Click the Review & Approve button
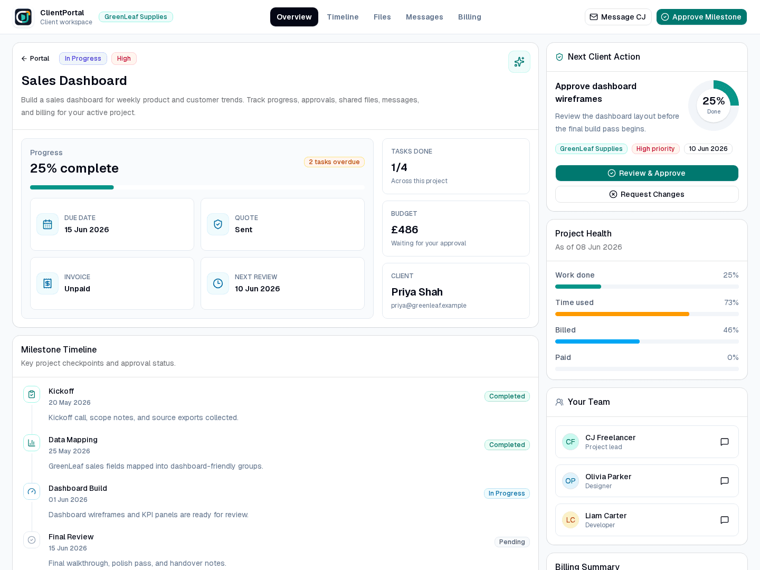Viewport: 760px width, 570px height. click(647, 173)
